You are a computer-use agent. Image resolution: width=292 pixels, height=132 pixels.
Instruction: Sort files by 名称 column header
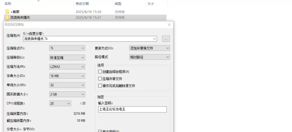[8, 4]
